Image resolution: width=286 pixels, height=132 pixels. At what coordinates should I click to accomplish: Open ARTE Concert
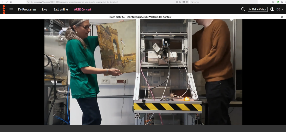(82, 9)
